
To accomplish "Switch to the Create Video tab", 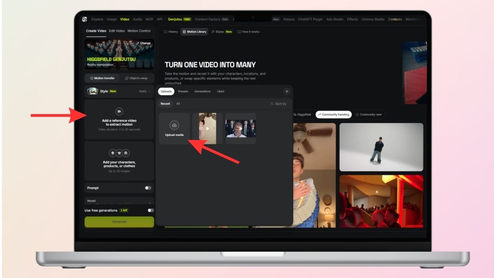I will point(96,31).
